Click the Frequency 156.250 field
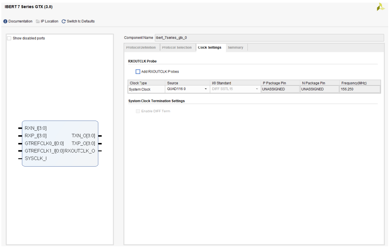The height and width of the screenshot is (248, 389). 360,89
